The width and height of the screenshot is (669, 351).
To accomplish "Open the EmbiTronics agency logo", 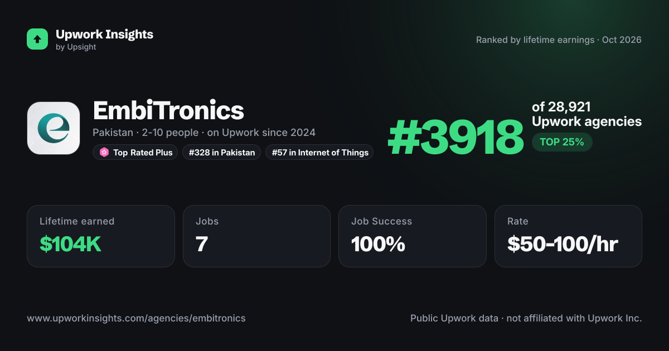I will coord(54,128).
